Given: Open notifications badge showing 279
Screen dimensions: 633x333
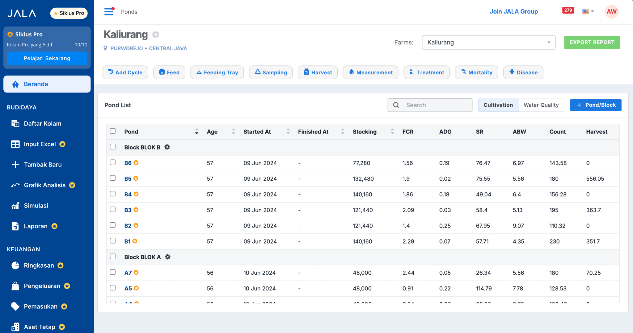Looking at the screenshot, I should (x=568, y=10).
